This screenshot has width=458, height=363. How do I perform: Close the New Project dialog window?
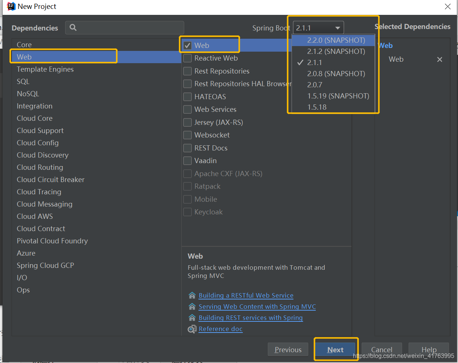(448, 6)
